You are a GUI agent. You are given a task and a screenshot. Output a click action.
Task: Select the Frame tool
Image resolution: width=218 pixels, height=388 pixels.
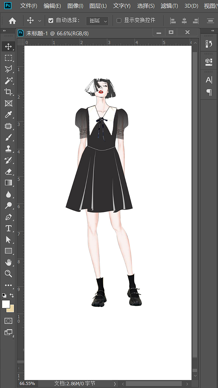(8, 103)
